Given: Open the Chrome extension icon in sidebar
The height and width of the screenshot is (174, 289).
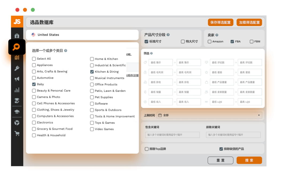Looking at the screenshot, I should coord(17,123).
